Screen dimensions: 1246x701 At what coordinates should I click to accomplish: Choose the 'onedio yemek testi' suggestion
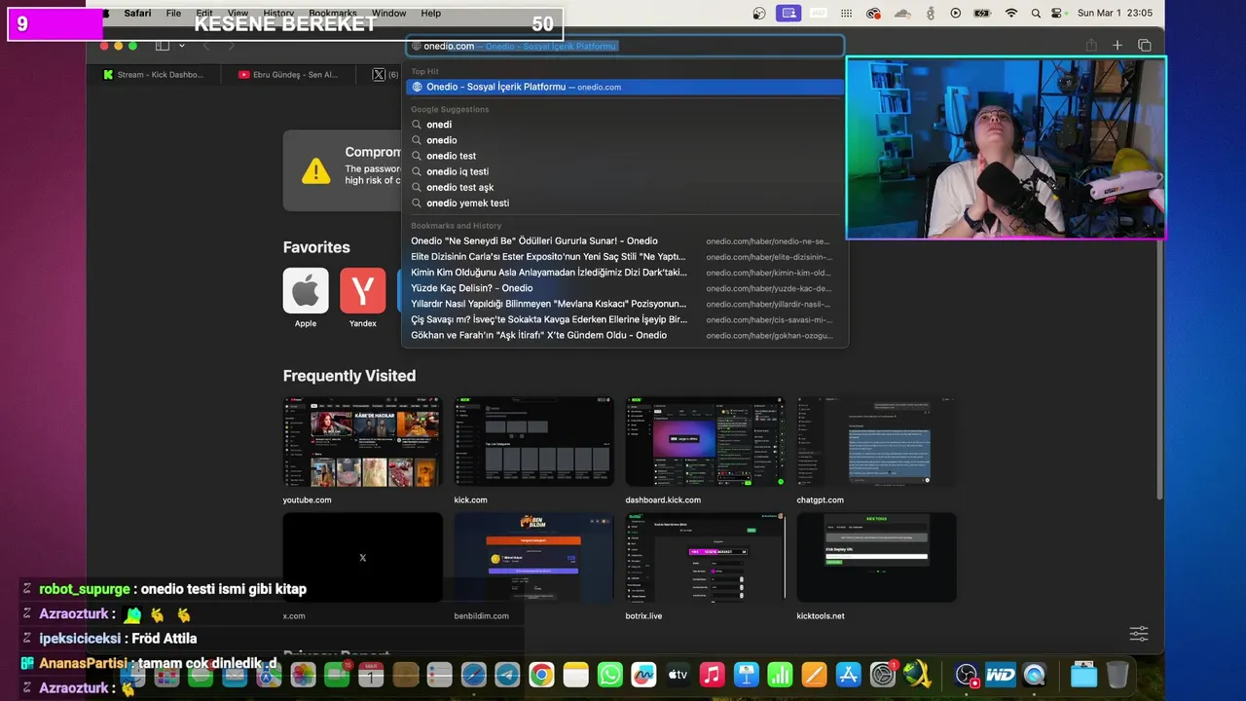tap(624, 203)
